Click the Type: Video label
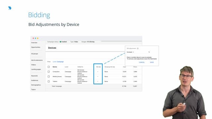Viewport: 212px width, 119px height. coord(74,42)
